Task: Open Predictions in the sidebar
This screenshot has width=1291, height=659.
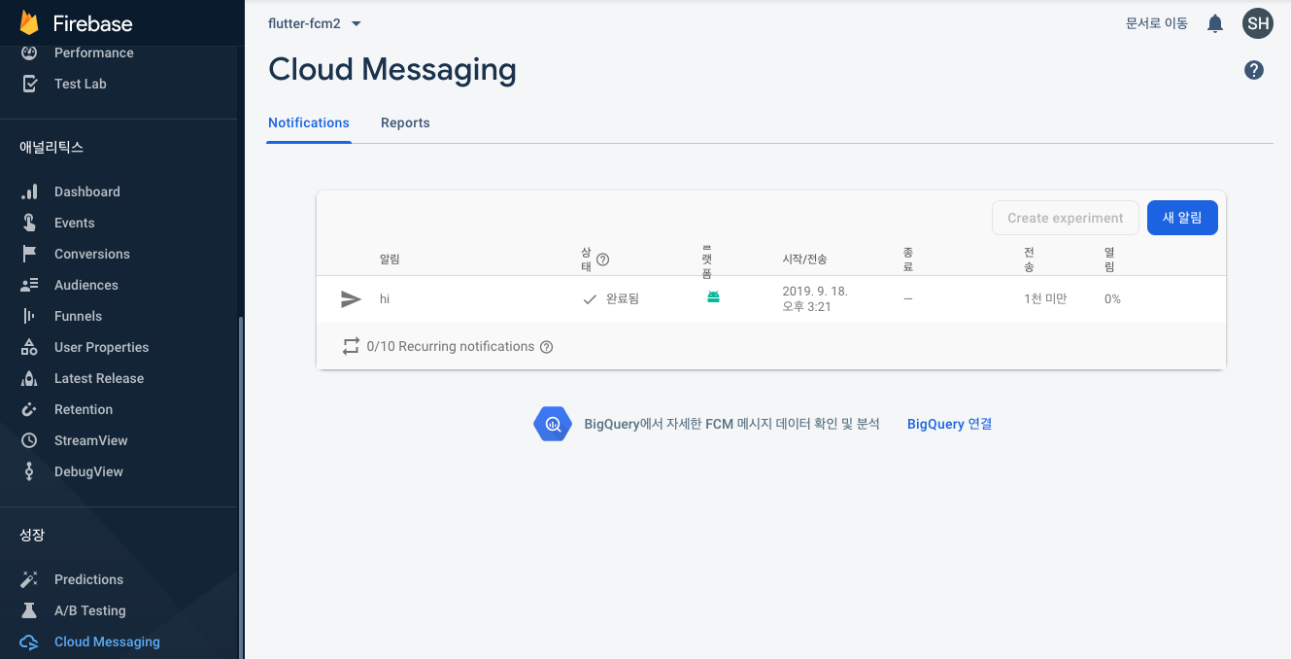Action: pos(88,579)
